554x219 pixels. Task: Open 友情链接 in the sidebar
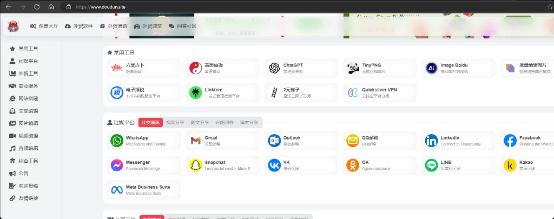(24, 198)
